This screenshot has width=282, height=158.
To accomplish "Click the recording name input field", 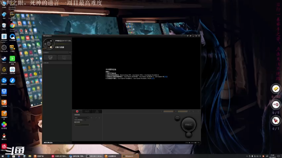I will coord(82,125).
